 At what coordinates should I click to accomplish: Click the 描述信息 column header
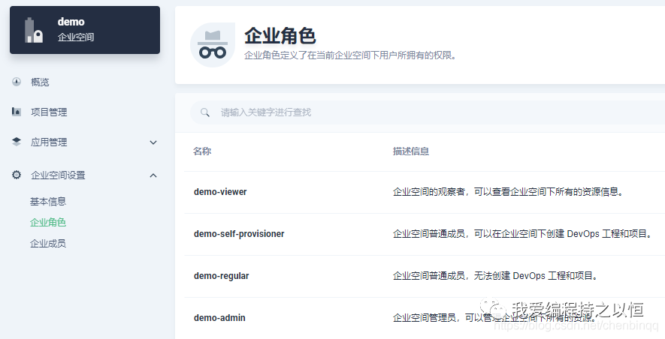[410, 151]
